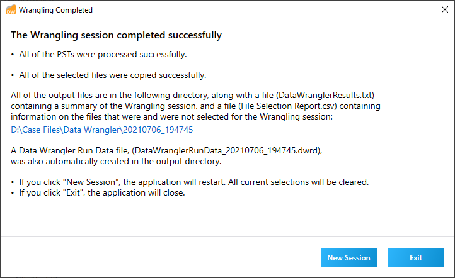Click the empty title bar area
Viewport: 455px width, 278px height.
261,10
